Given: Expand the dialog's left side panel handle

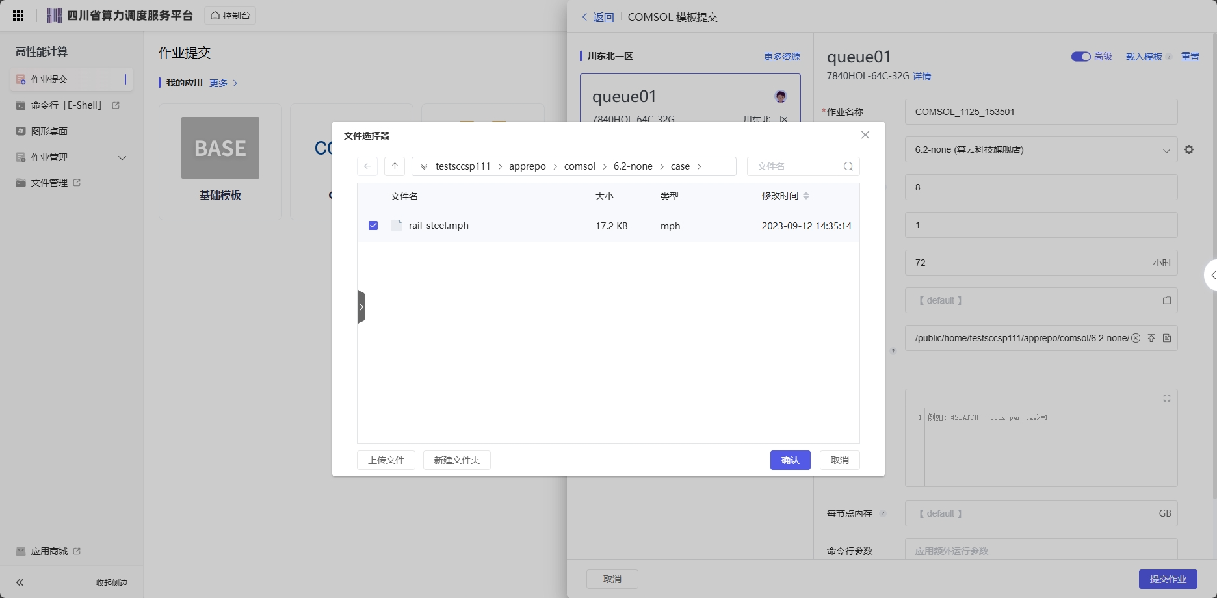Looking at the screenshot, I should [361, 307].
